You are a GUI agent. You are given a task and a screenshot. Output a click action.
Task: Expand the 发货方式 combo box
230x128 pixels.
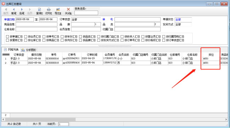point(183,24)
